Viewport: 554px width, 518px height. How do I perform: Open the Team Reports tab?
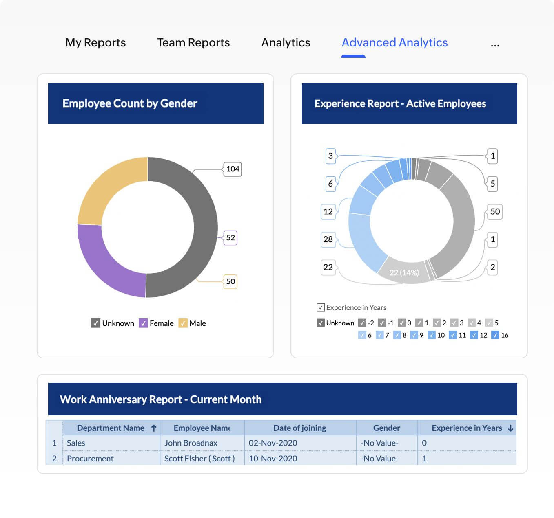coord(193,43)
